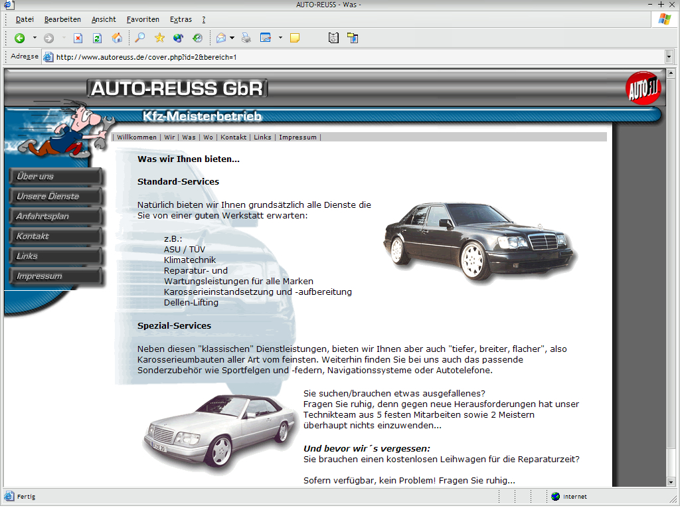
Task: Follow the Kontakt link in top navigation
Action: (233, 137)
